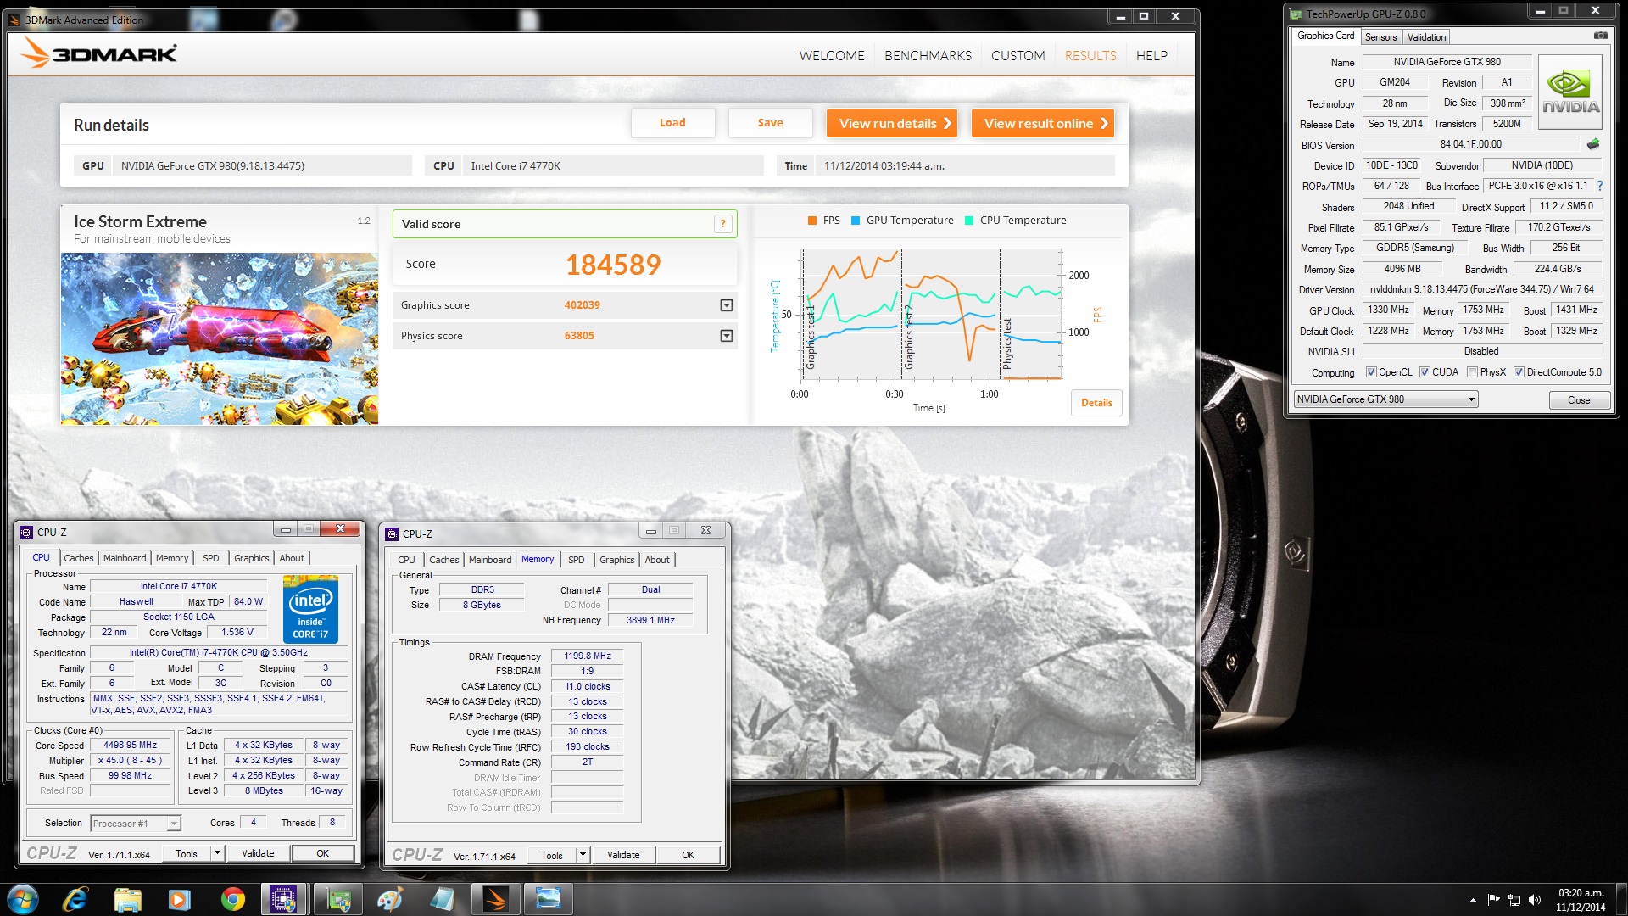The height and width of the screenshot is (916, 1628).
Task: Open Processor #1 selection dropdown in CPU-Z
Action: 136,824
